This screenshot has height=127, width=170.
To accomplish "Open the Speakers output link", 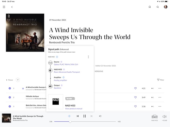I will (57, 88).
